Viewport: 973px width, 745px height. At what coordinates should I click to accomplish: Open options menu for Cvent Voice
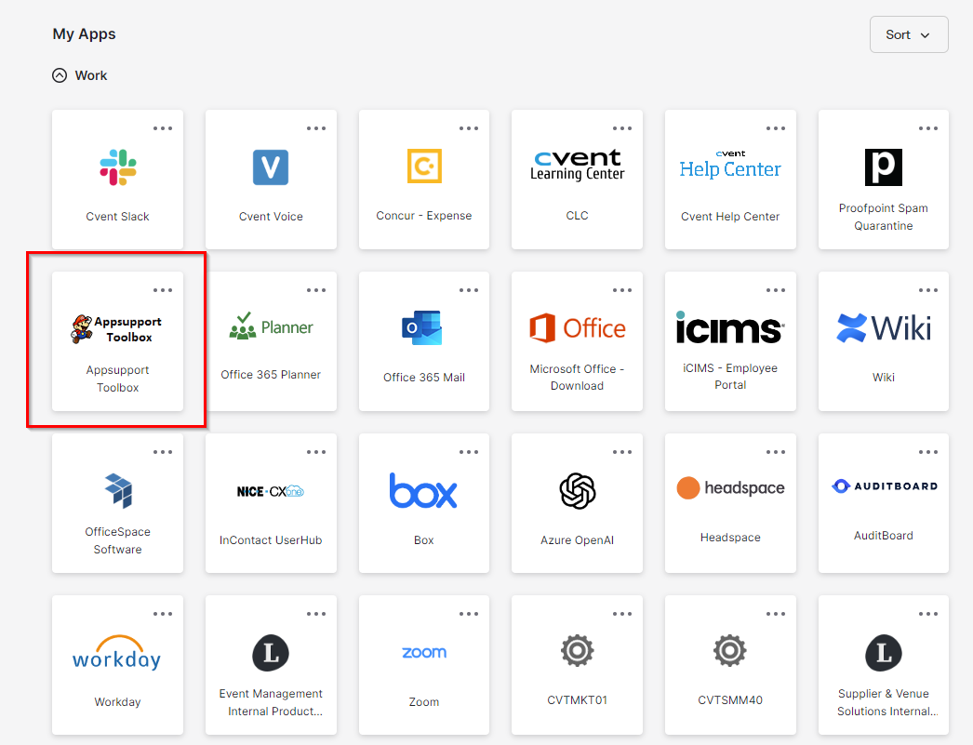click(x=316, y=128)
